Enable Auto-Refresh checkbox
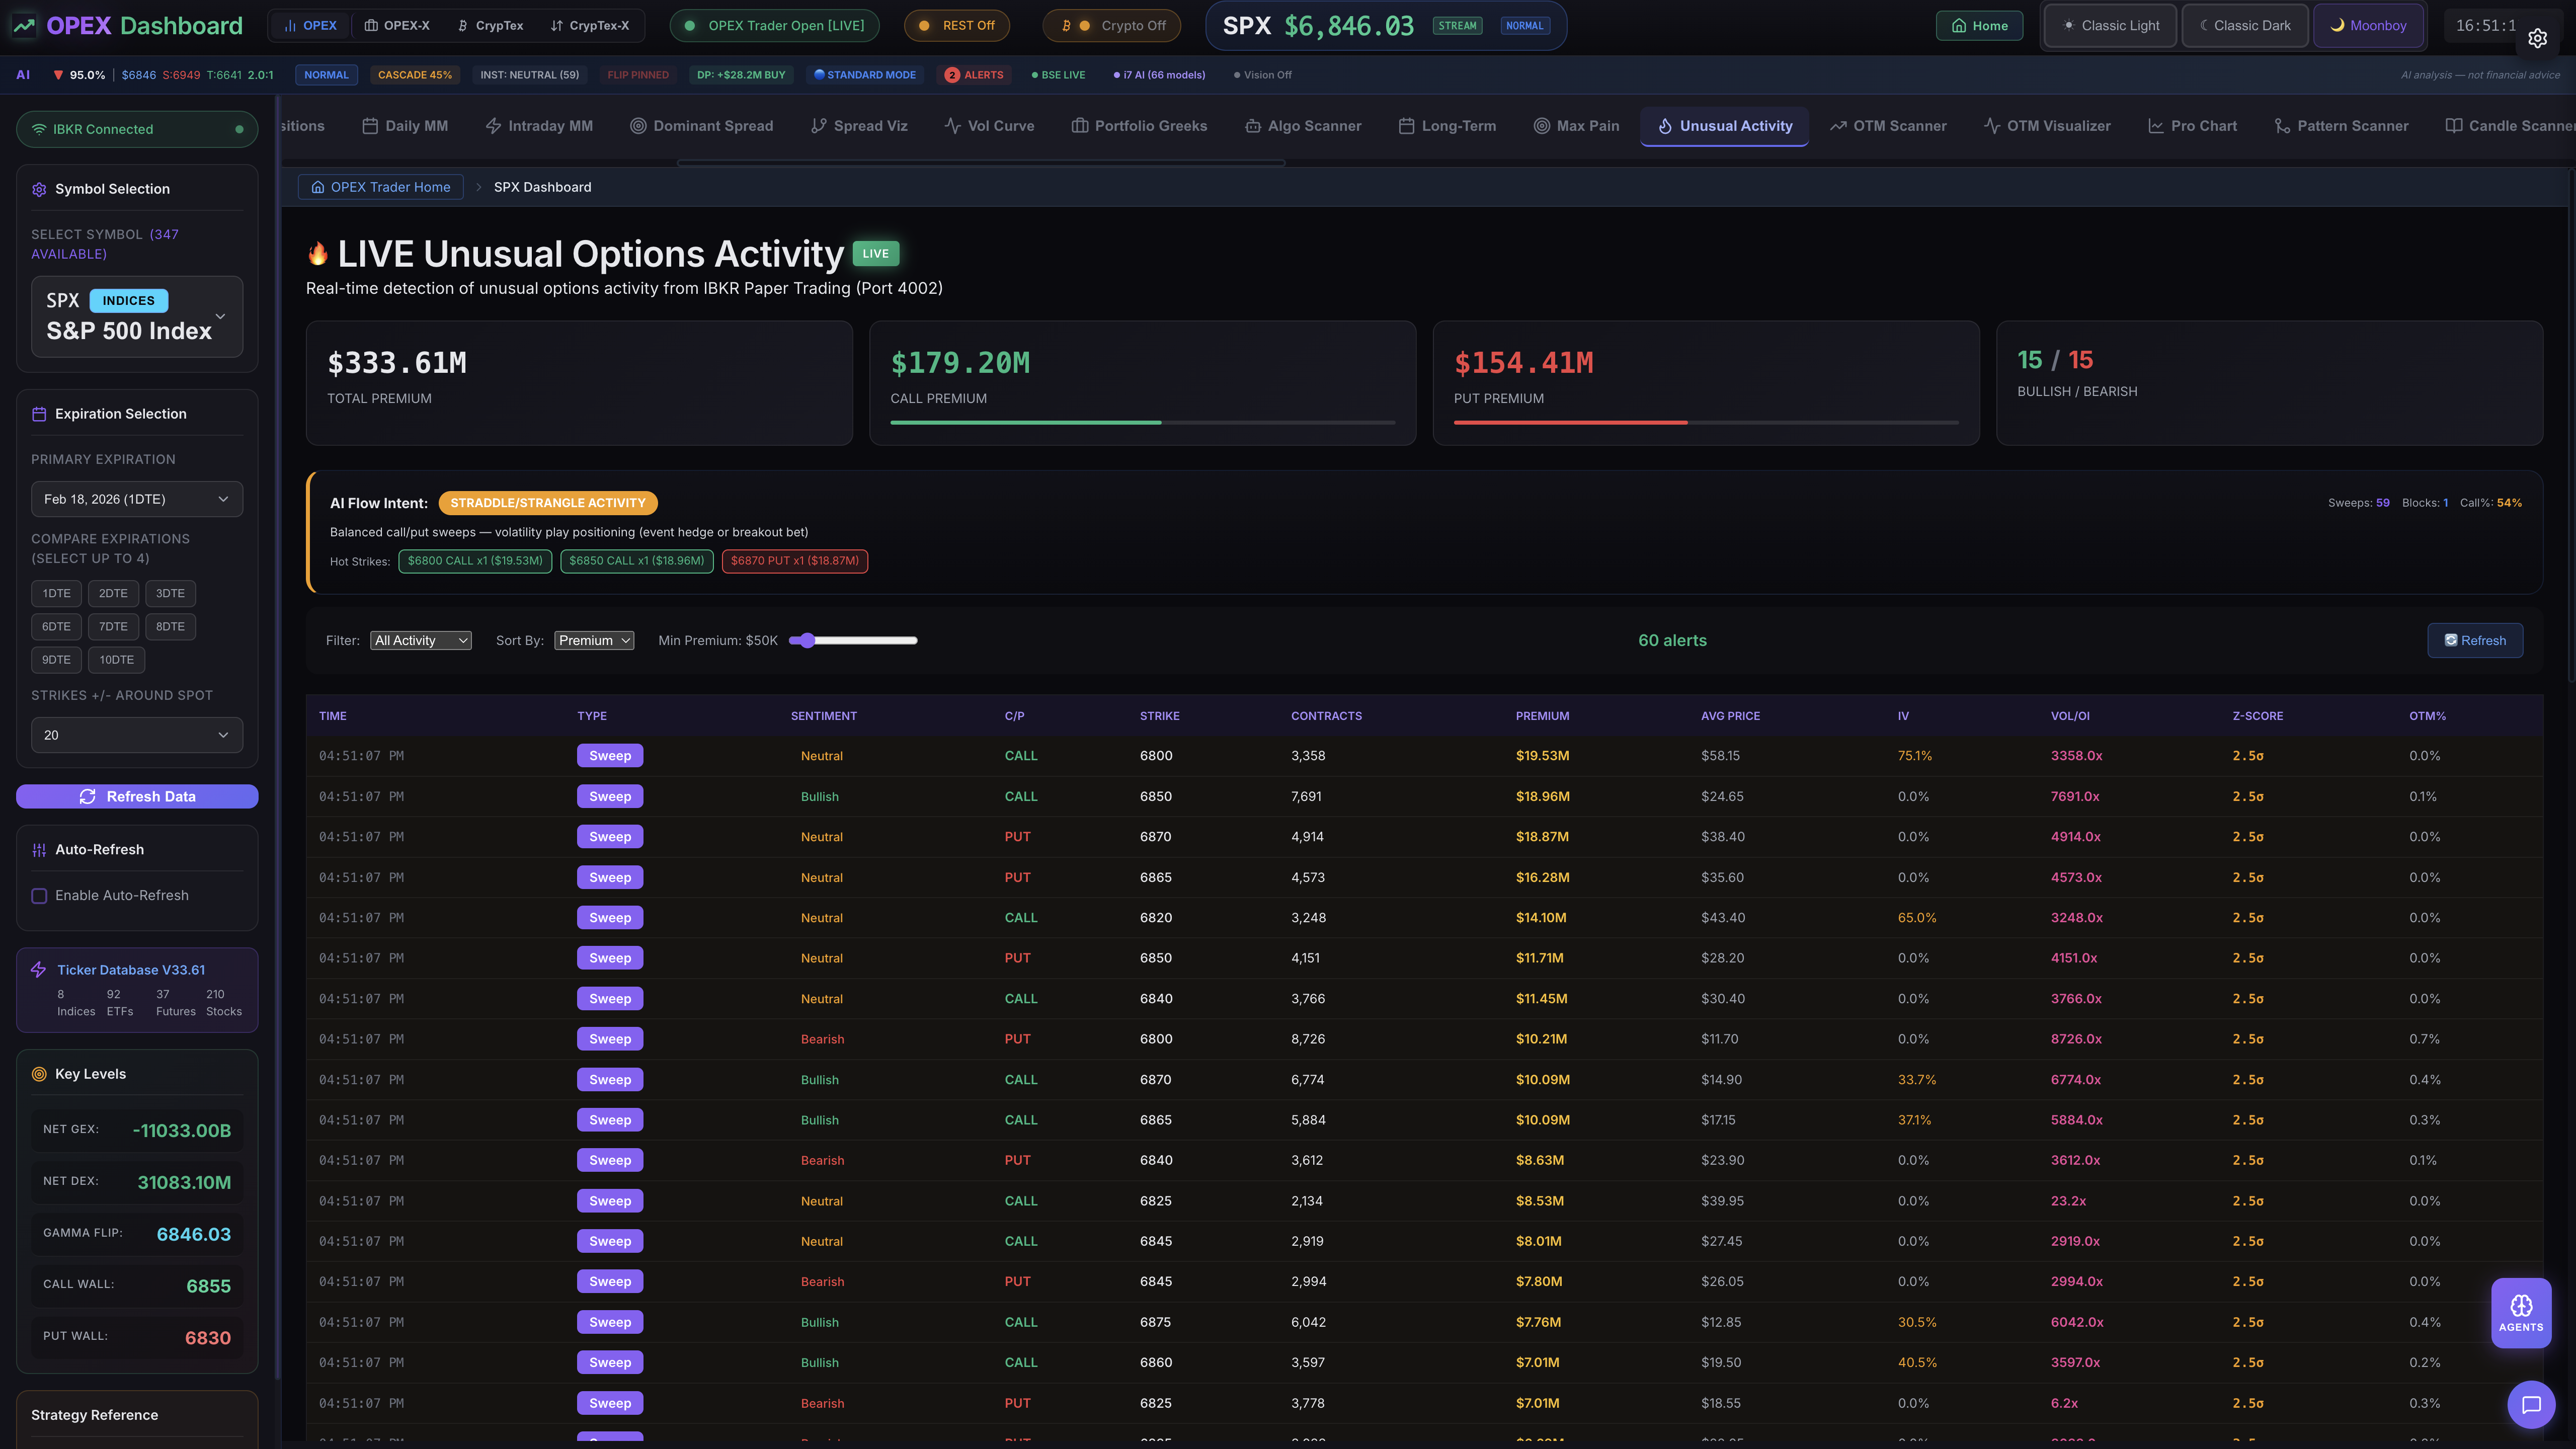 (40, 896)
